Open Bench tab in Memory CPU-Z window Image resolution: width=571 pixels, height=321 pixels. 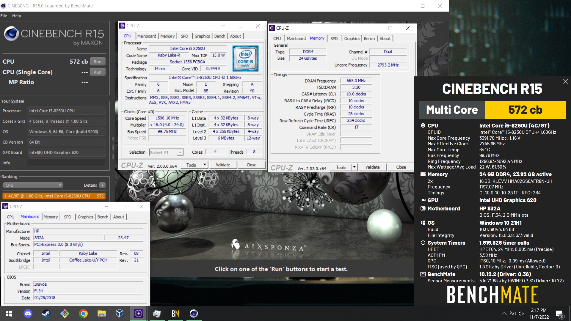tap(369, 39)
